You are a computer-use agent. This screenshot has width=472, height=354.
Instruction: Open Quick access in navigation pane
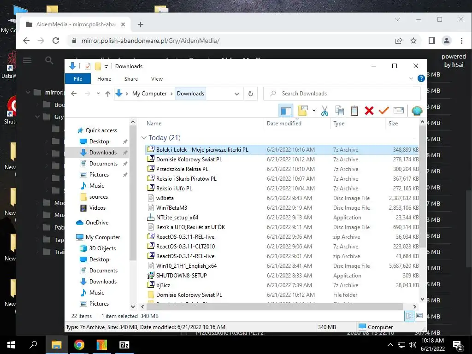pos(101,130)
